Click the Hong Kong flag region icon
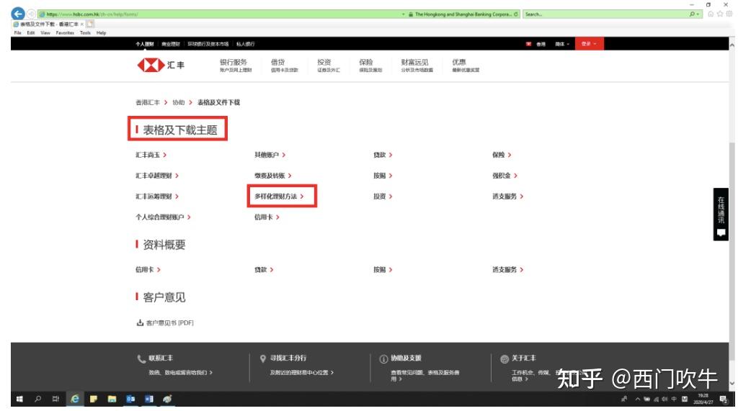This screenshot has height=411, width=738. pyautogui.click(x=528, y=44)
